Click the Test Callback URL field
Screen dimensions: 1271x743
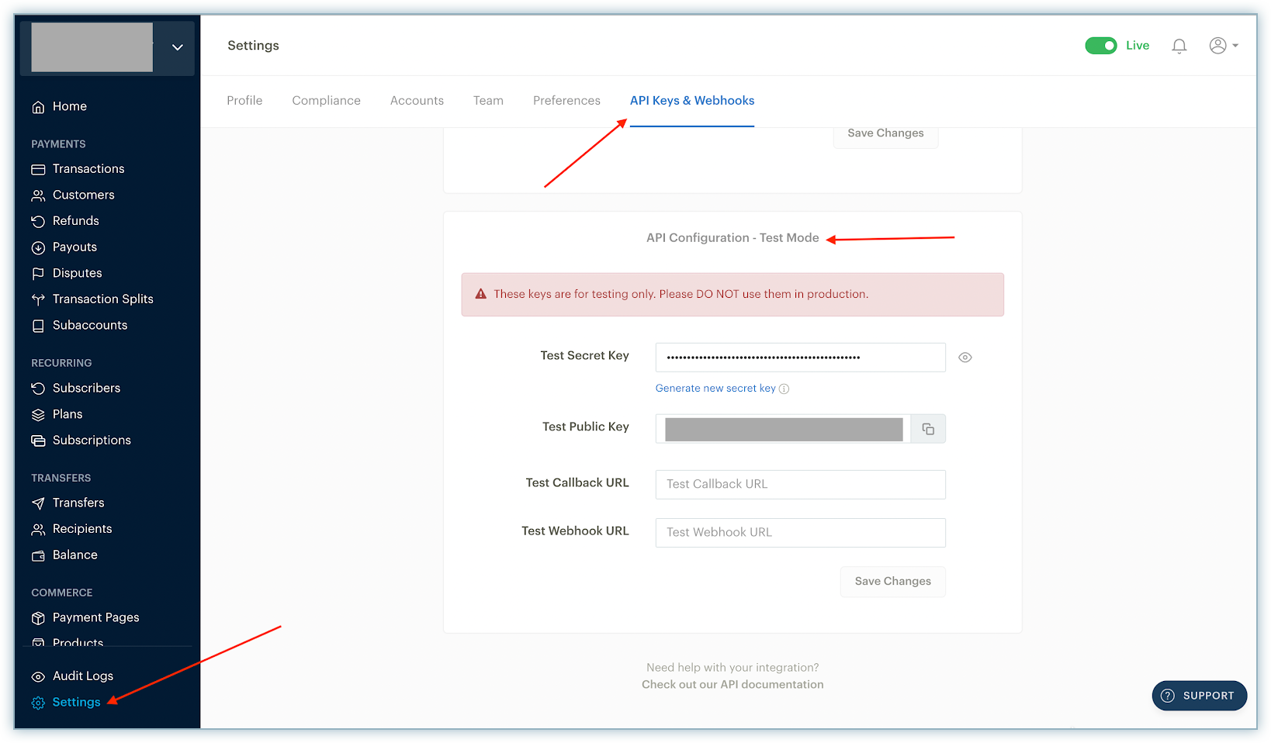[x=800, y=485]
